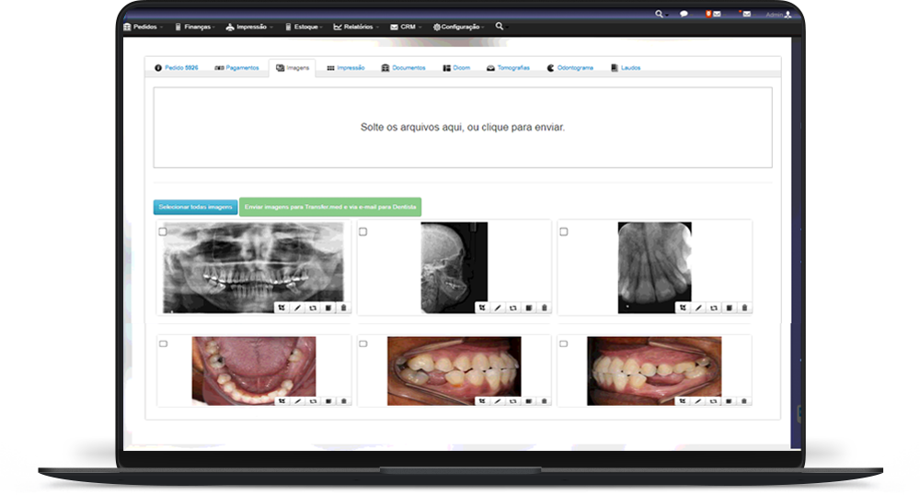Select the Imagens tab
Image resolution: width=920 pixels, height=495 pixels.
(293, 68)
